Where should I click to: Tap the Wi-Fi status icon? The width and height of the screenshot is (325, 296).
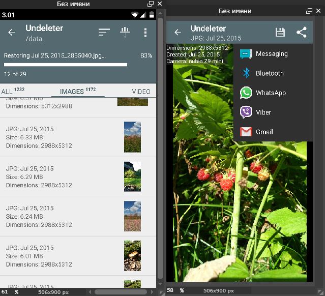134,15
